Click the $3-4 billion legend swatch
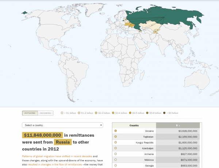 tap(113, 113)
